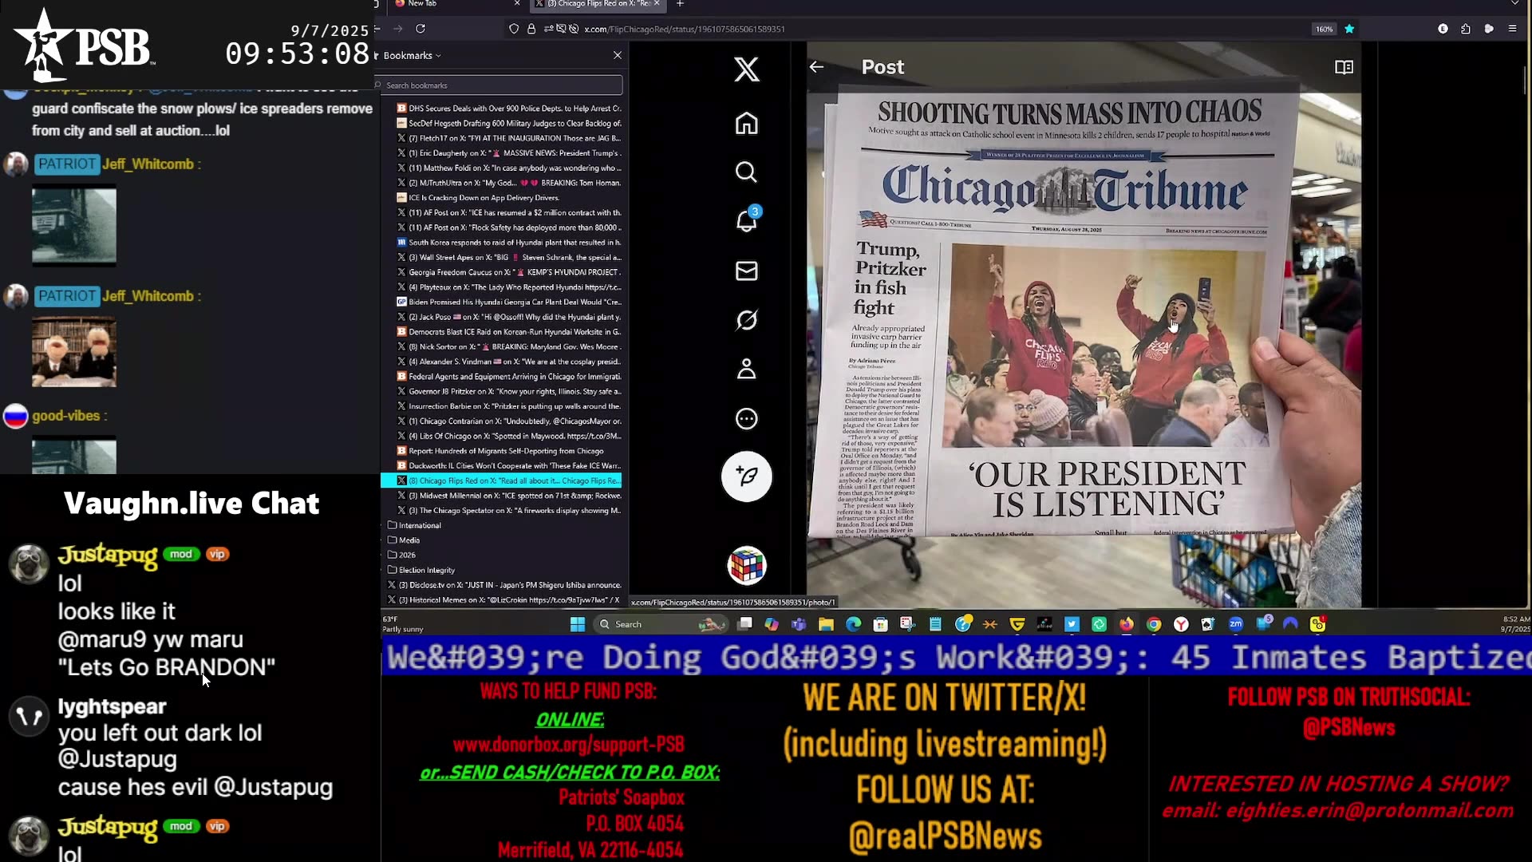Open bookmark DHS Secures Deals with Police Depts

click(509, 109)
